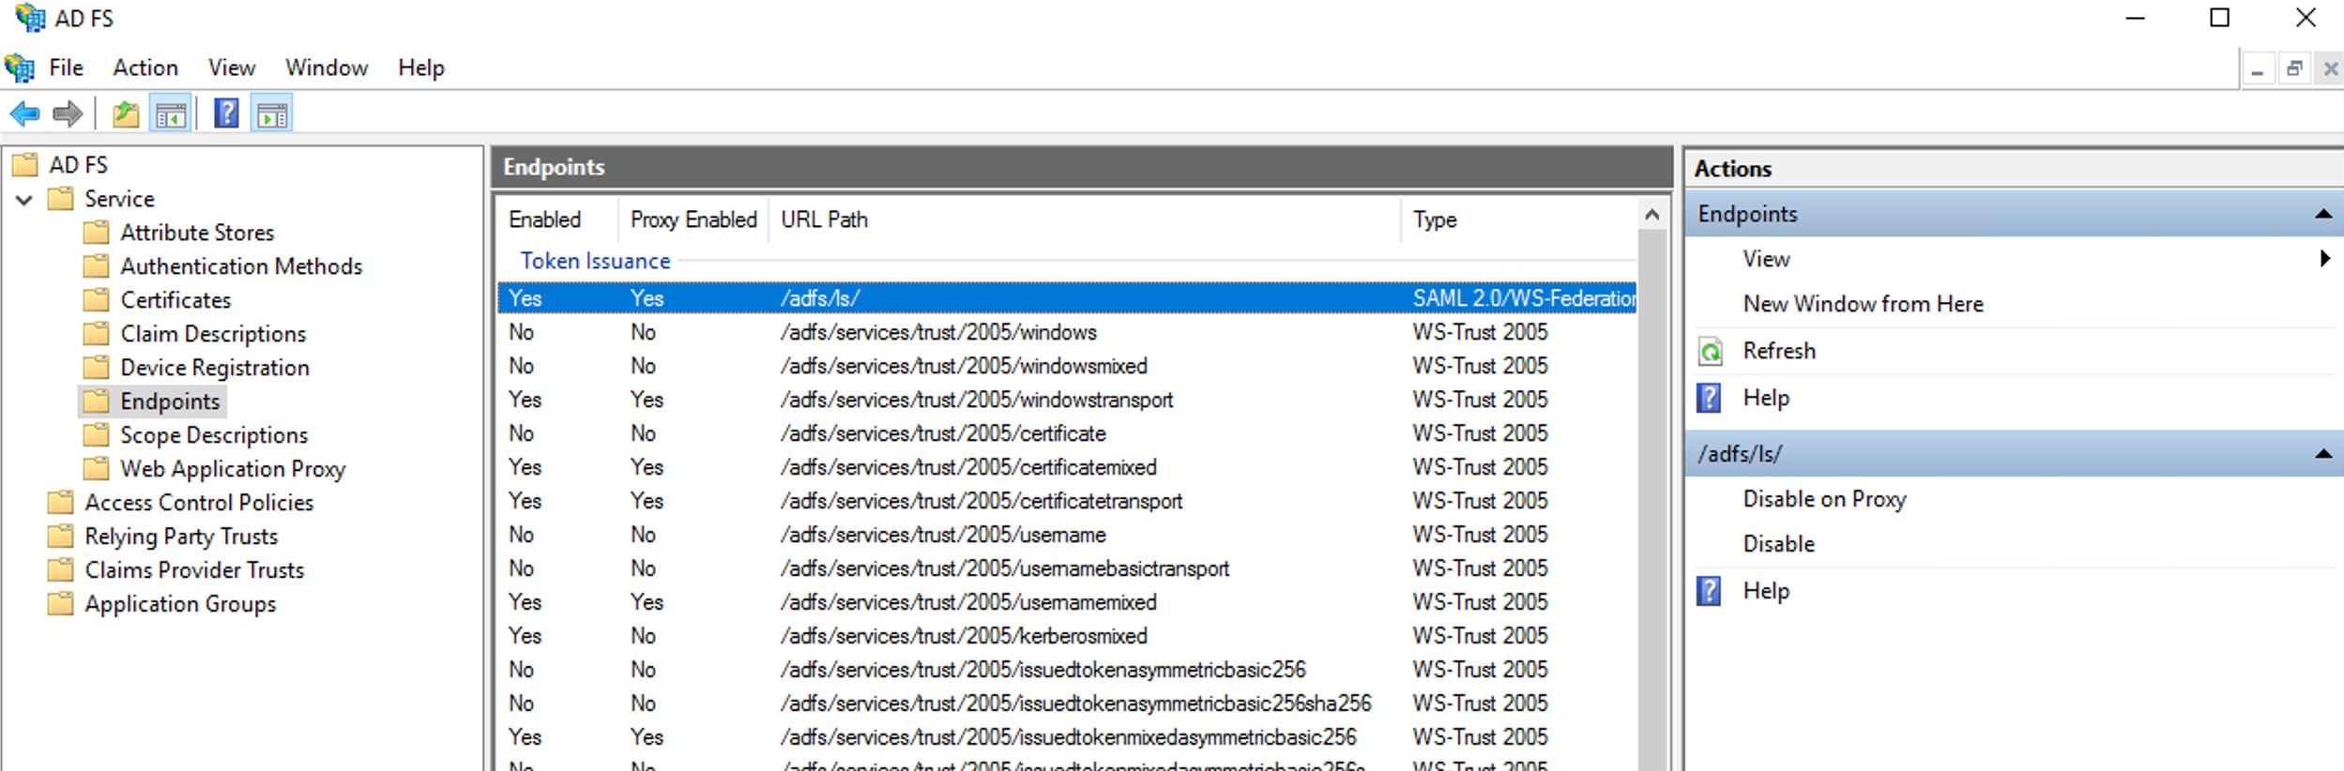Screen dimensions: 2344x771
Task: Click the blue Help toolbar icon
Action: coord(226,113)
